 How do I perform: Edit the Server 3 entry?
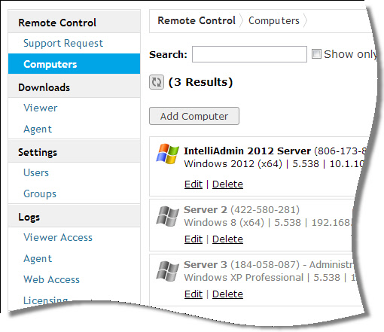tap(194, 294)
